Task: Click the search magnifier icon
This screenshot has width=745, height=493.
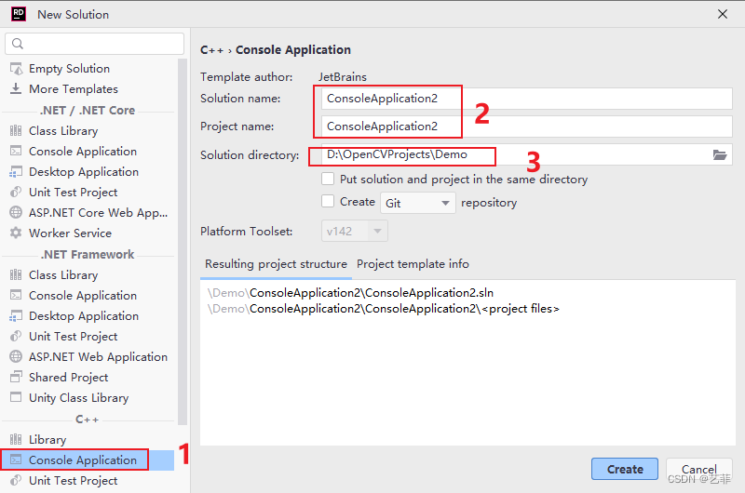Action: click(18, 44)
